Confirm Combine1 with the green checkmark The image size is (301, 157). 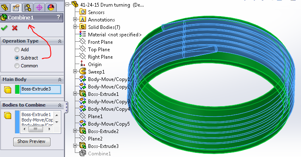click(4, 28)
